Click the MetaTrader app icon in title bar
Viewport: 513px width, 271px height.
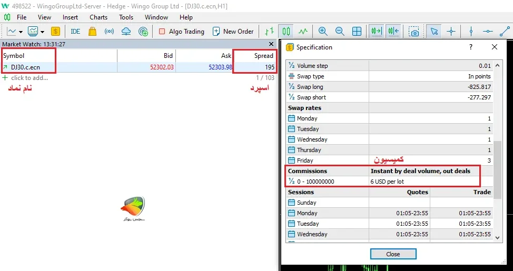click(5, 6)
